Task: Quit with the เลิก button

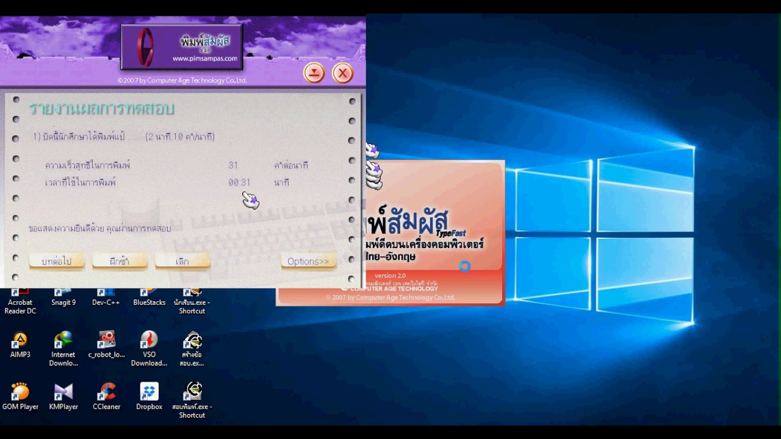Action: point(182,261)
